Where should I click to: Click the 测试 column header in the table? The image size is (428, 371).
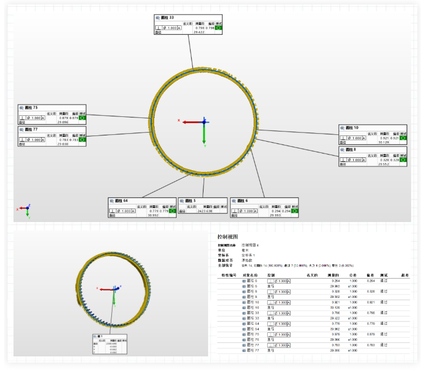coord(385,275)
